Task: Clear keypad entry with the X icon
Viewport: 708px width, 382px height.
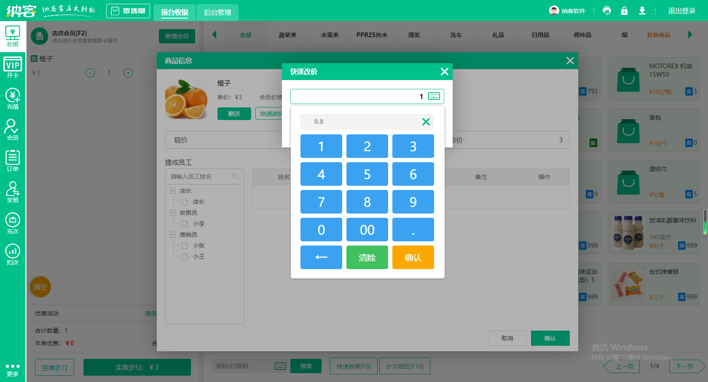Action: coord(426,122)
